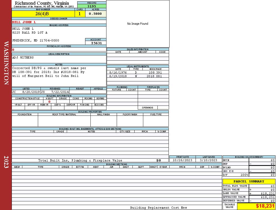This screenshot has width=276, height=210.
Task: Select the yellow map number 26(4)B field
Action: [x=43, y=14]
